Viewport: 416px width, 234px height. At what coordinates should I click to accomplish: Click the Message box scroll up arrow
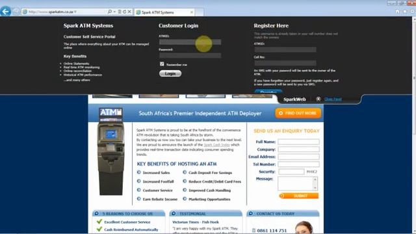(315, 179)
